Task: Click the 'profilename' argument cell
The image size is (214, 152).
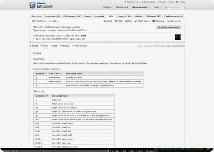Action: tap(55, 78)
